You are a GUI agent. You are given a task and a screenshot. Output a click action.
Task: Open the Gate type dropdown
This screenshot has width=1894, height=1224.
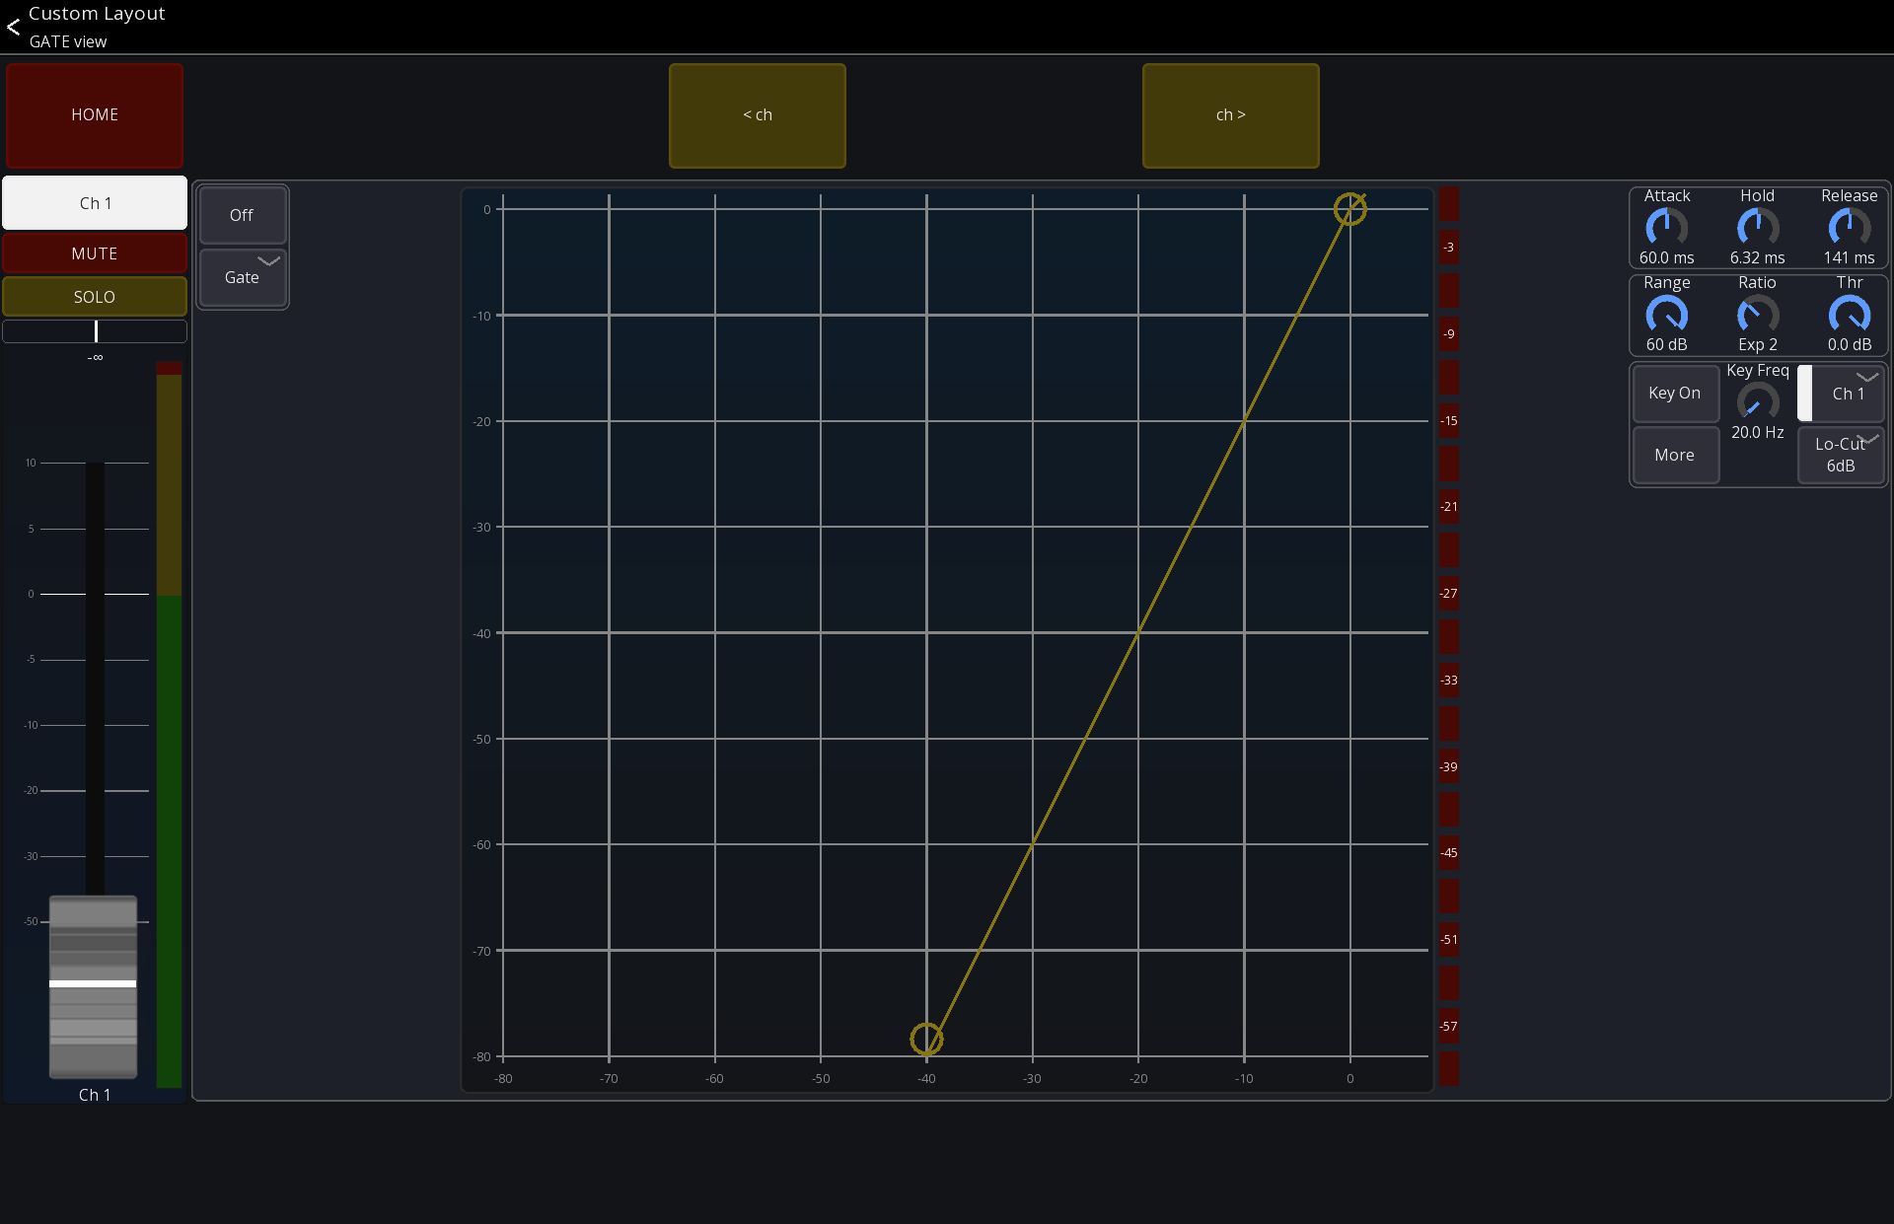coord(243,277)
